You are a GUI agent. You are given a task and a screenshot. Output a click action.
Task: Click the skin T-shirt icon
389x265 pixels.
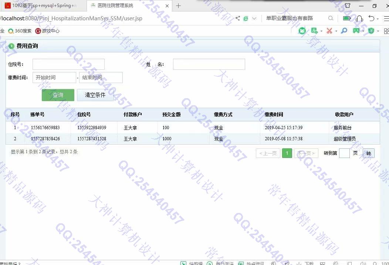click(x=348, y=6)
